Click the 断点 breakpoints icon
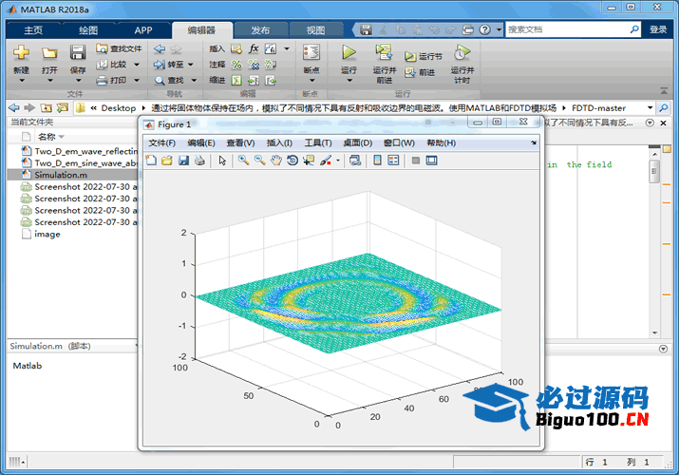The image size is (679, 475). (311, 53)
